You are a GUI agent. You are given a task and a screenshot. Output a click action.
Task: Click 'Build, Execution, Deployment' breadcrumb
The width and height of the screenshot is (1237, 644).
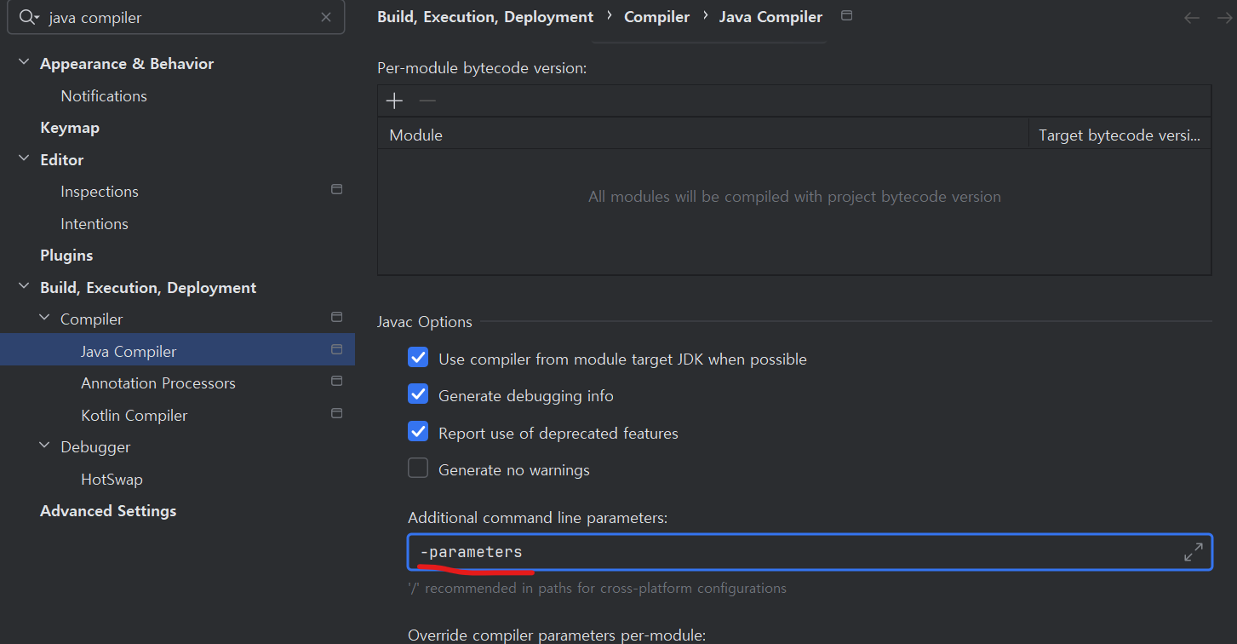[x=485, y=17]
